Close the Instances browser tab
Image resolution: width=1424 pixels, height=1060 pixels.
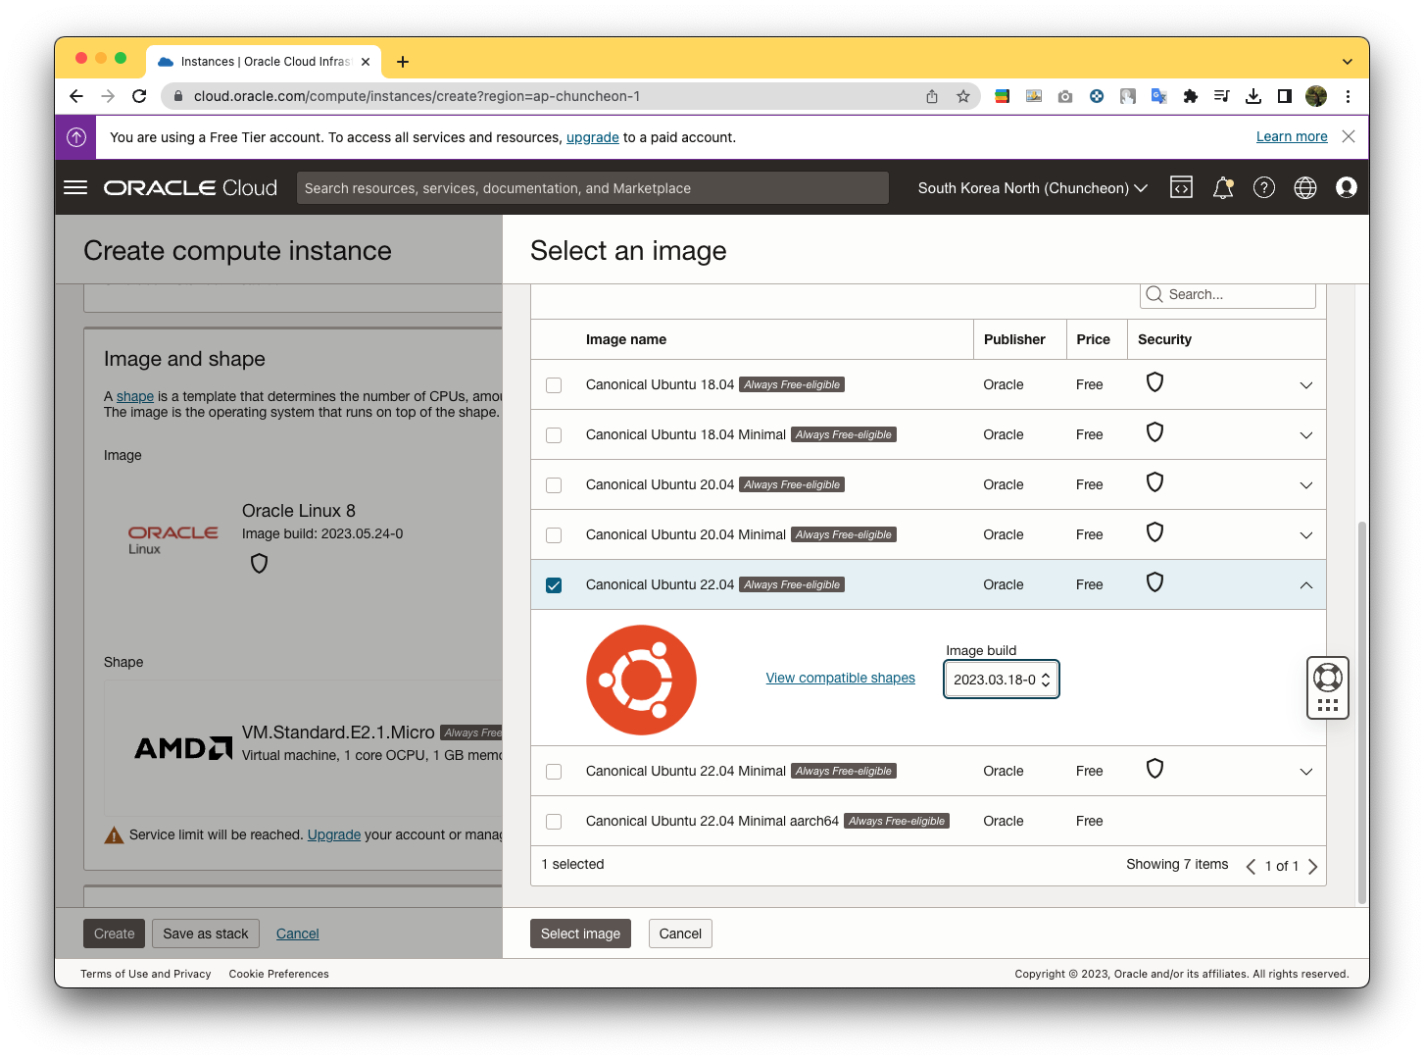pyautogui.click(x=366, y=61)
